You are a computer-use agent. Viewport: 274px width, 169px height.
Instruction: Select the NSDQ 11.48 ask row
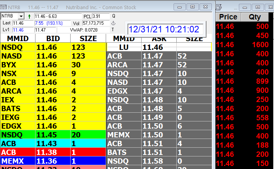tap(159, 100)
